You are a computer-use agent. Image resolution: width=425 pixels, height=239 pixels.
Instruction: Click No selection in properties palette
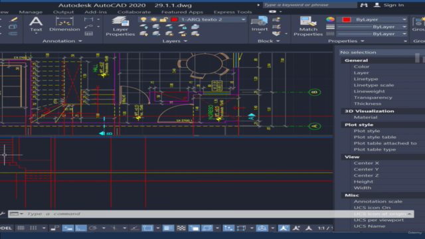(358, 52)
